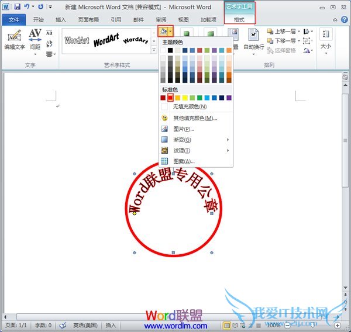This screenshot has height=332, width=351.
Task: Click the Rotate objects icon
Action: tap(307, 51)
